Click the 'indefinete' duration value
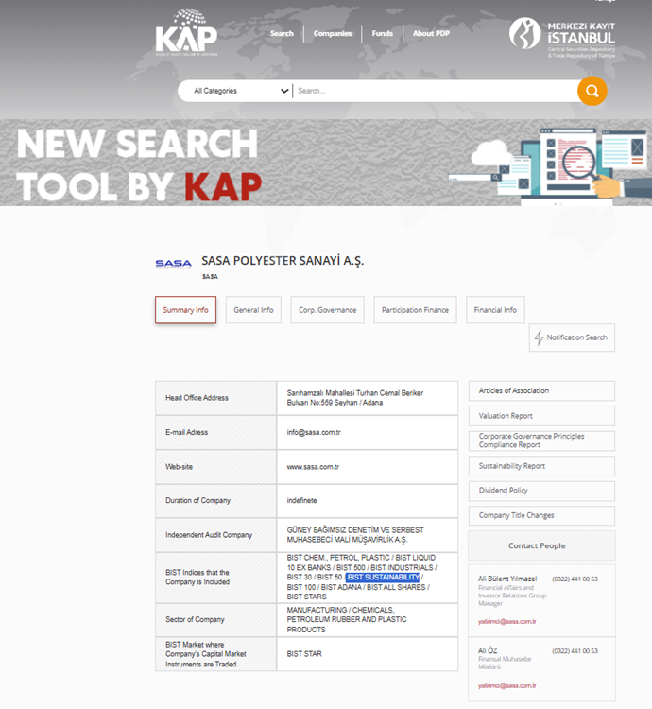Image resolution: width=652 pixels, height=709 pixels. click(x=301, y=500)
